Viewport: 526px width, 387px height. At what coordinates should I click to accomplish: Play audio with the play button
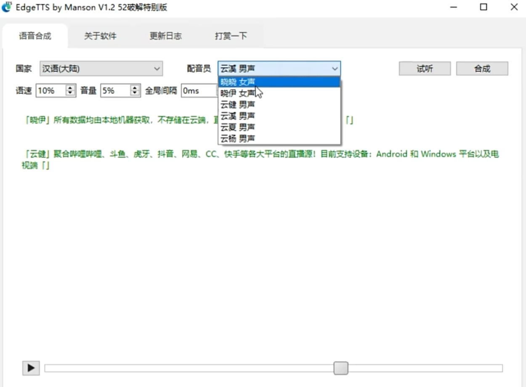(x=31, y=368)
